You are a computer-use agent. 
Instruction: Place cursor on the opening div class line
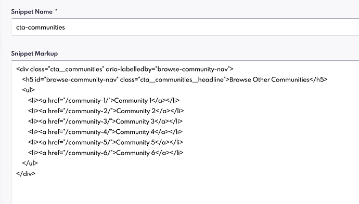click(125, 69)
